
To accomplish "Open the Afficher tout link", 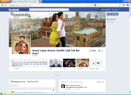I will coord(100,82).
